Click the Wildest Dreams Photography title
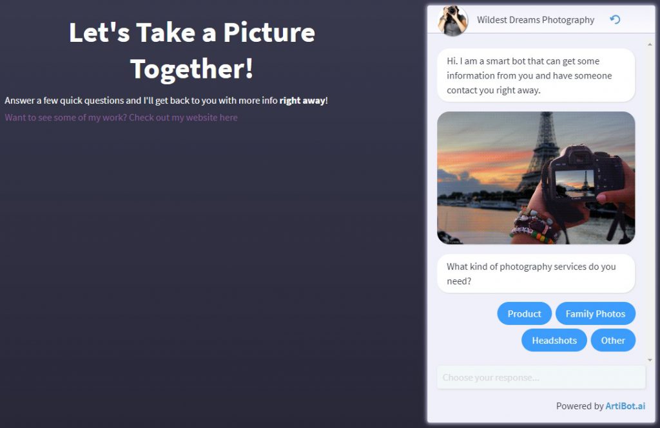The width and height of the screenshot is (660, 428). [536, 20]
